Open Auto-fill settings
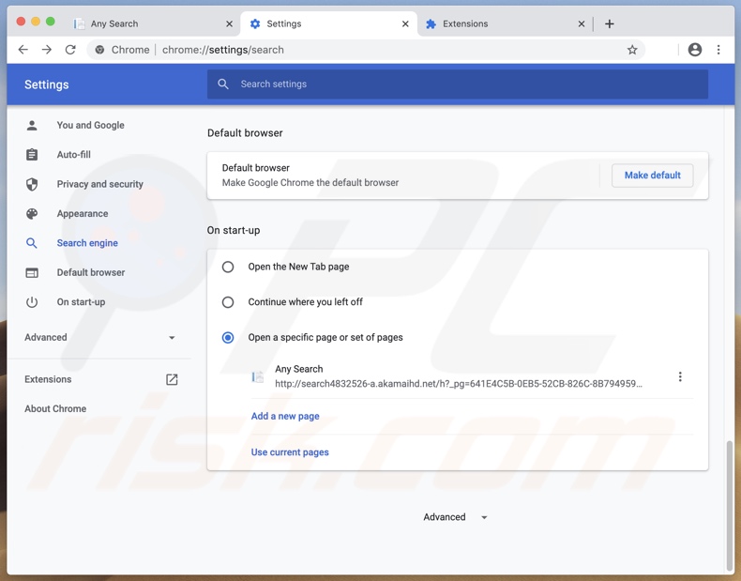Viewport: 741px width, 581px height. point(74,155)
